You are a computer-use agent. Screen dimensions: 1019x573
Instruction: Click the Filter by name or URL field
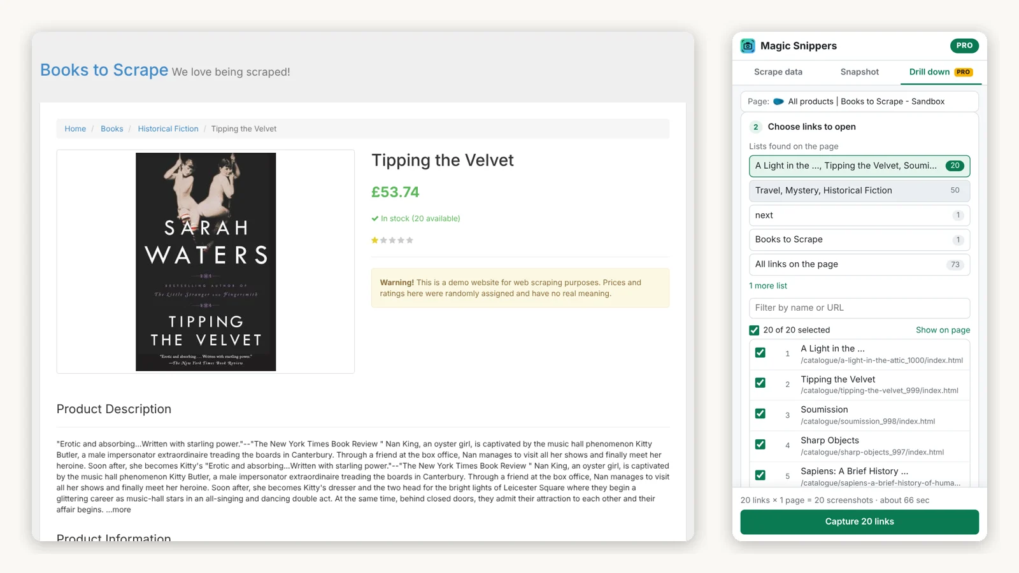[x=860, y=308]
